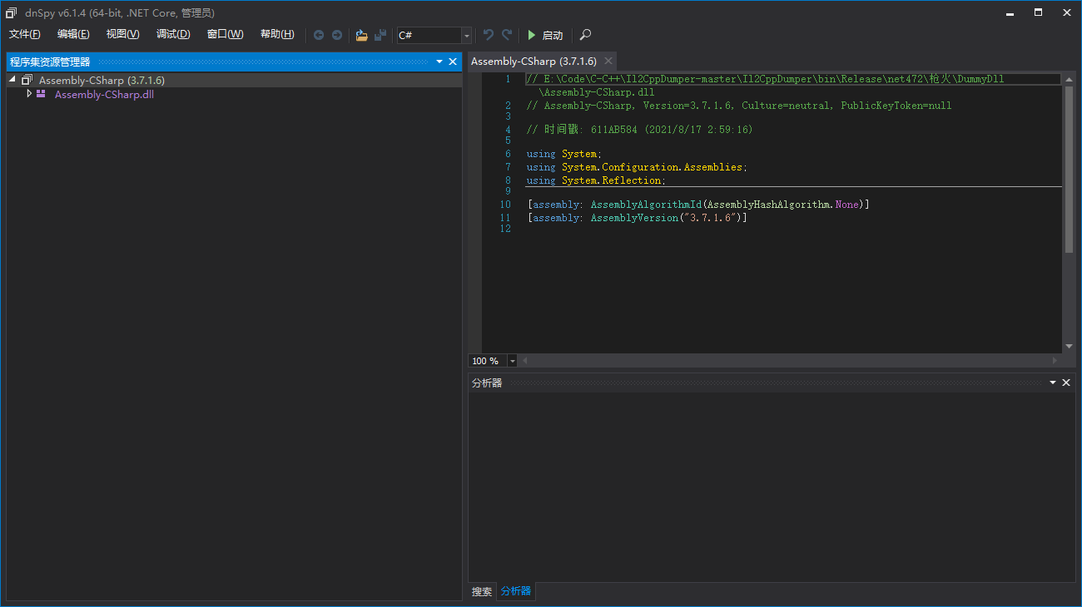The height and width of the screenshot is (607, 1082).
Task: Collapse the Assembly-CSharp (3.7.1.6) root node
Action: click(x=12, y=80)
